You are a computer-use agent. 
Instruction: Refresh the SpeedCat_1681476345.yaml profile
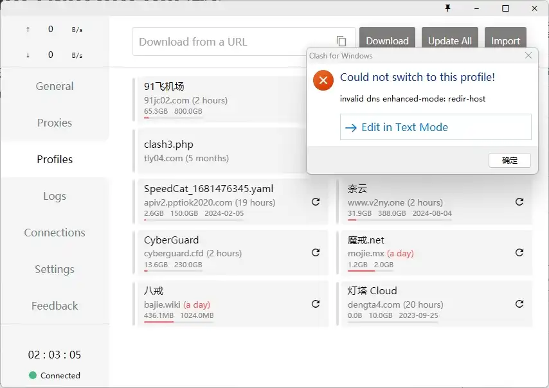tap(316, 202)
